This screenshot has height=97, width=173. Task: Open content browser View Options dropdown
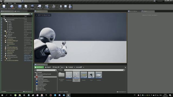tap(121, 92)
